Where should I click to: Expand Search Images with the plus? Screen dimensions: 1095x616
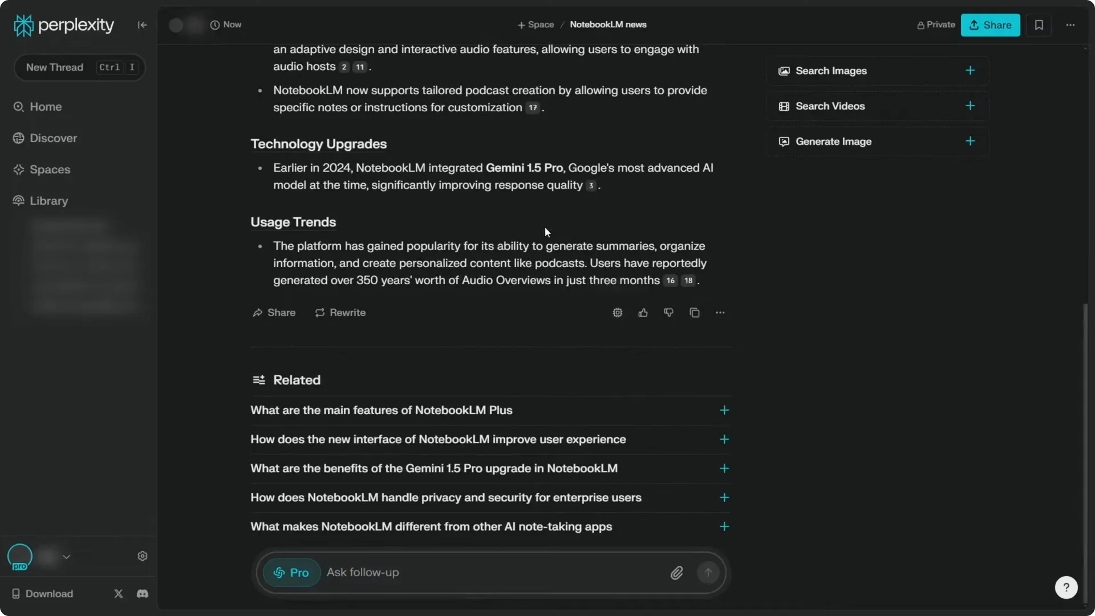click(x=970, y=70)
